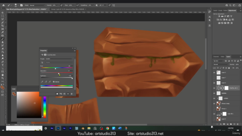Delete layer with Layers panel trash icon
The height and width of the screenshot is (136, 242).
[238, 124]
